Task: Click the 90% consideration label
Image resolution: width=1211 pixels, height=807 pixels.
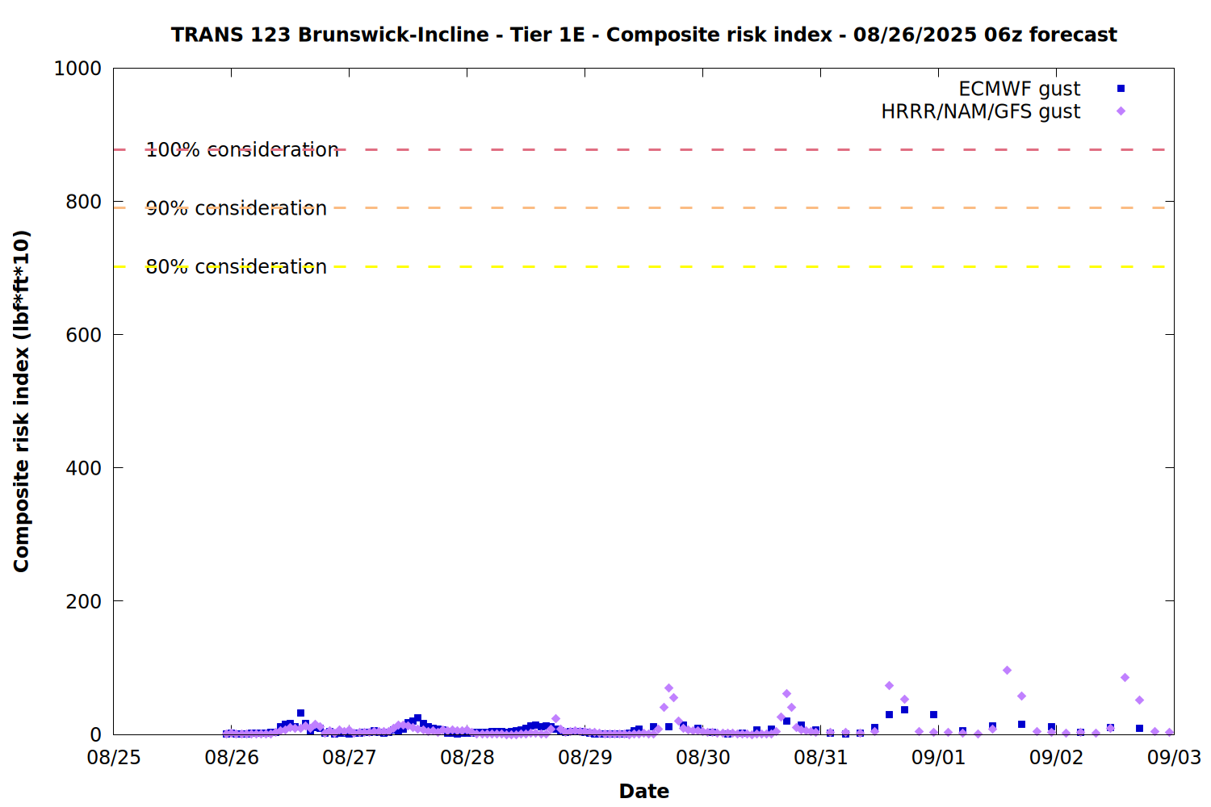Action: pos(237,208)
